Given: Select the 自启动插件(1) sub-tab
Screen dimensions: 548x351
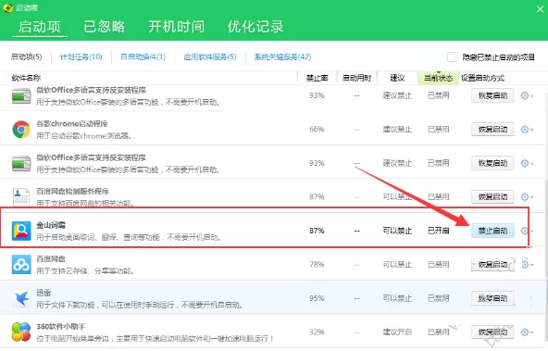Looking at the screenshot, I should coord(143,56).
